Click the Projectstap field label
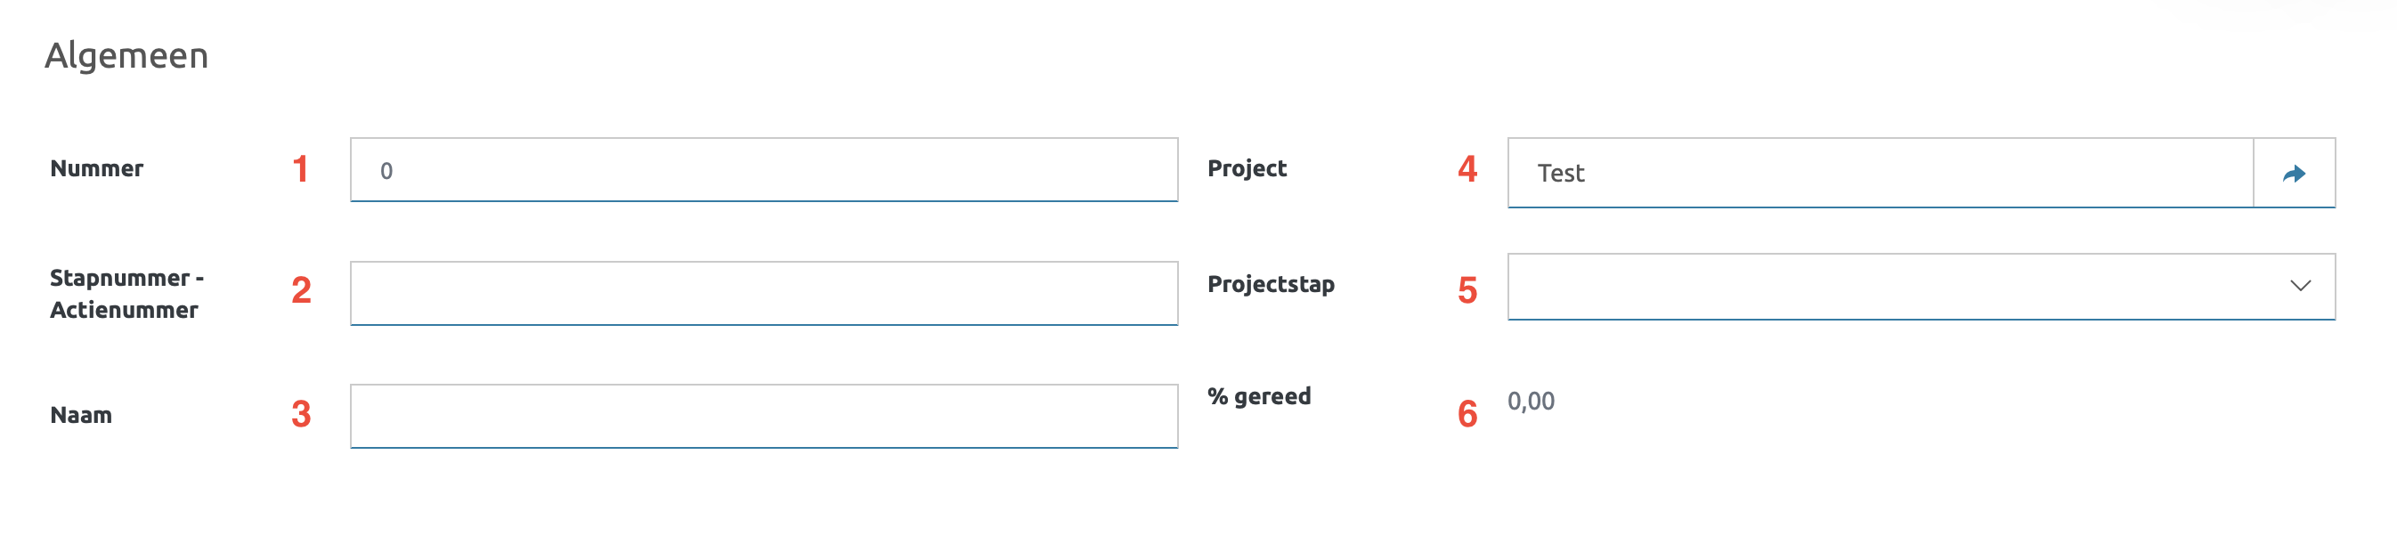This screenshot has height=536, width=2397. point(1270,284)
